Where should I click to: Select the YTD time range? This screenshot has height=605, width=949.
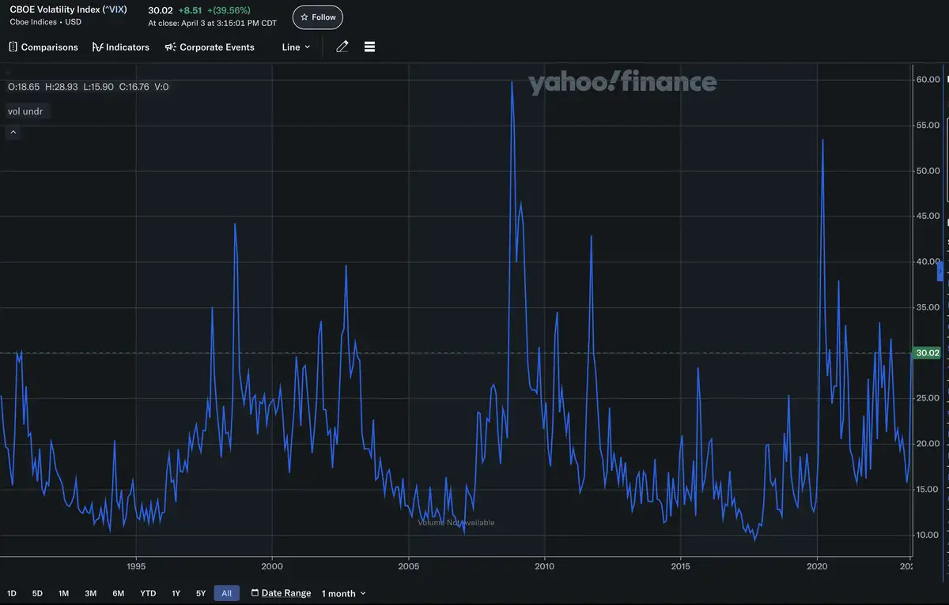[x=148, y=593]
